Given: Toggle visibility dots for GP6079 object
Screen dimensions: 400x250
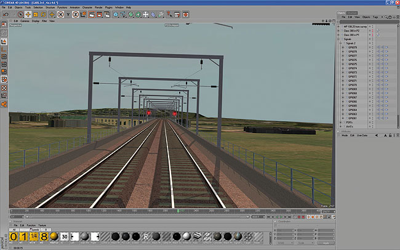Looking at the screenshot, I should coord(370,47).
